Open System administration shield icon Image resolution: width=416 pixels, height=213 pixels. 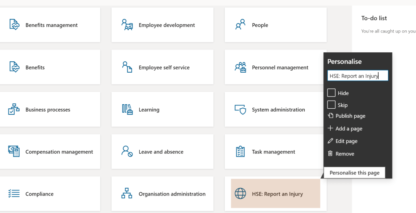(x=240, y=110)
